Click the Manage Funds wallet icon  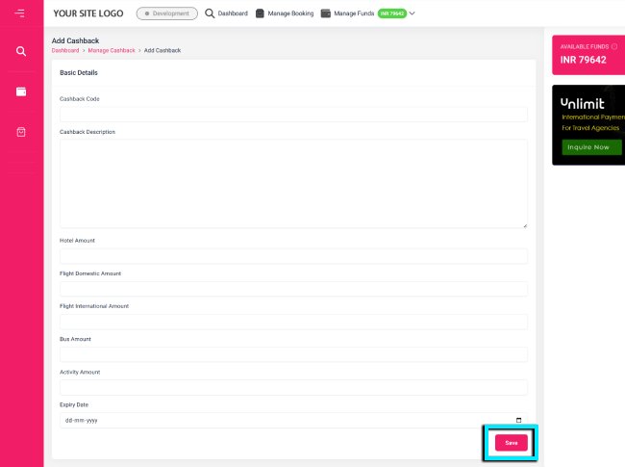326,13
